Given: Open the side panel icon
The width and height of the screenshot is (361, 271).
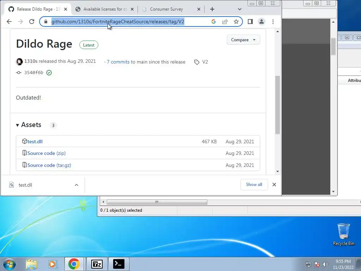Looking at the screenshot, I should tap(250, 22).
